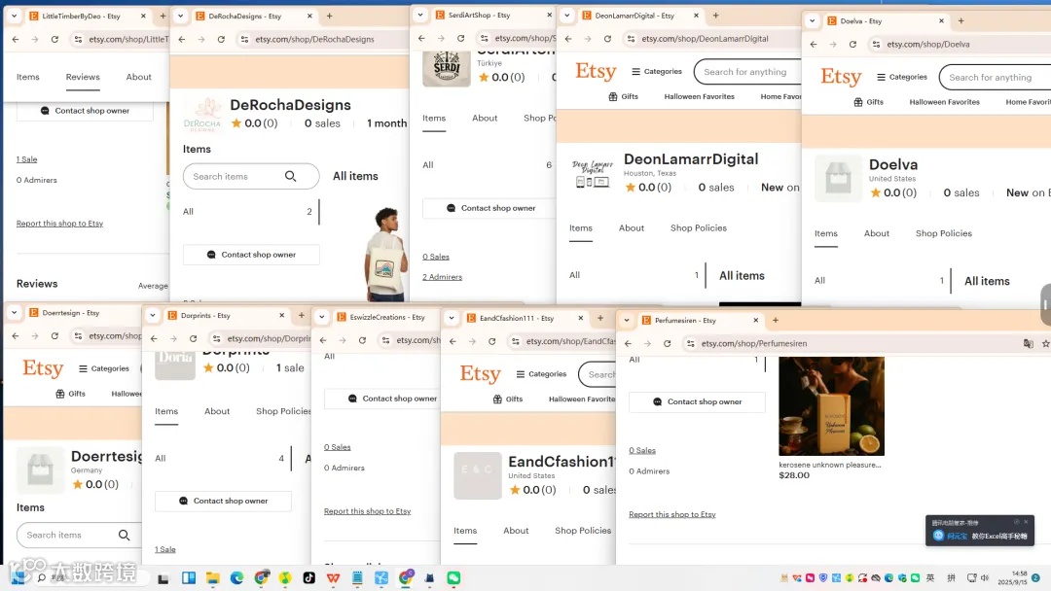Click the Doelva shop avatar placeholder

(x=838, y=179)
